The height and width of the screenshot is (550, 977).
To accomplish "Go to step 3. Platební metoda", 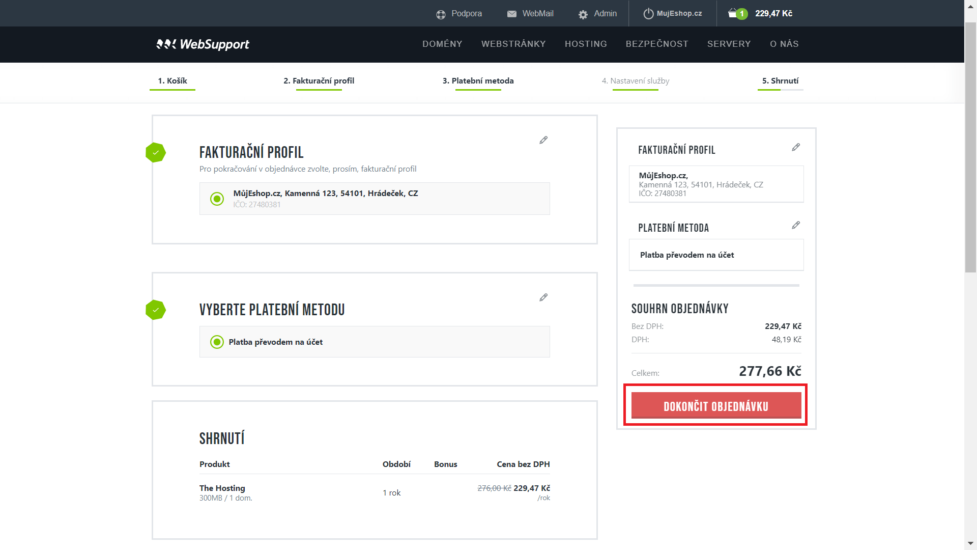I will (x=478, y=80).
